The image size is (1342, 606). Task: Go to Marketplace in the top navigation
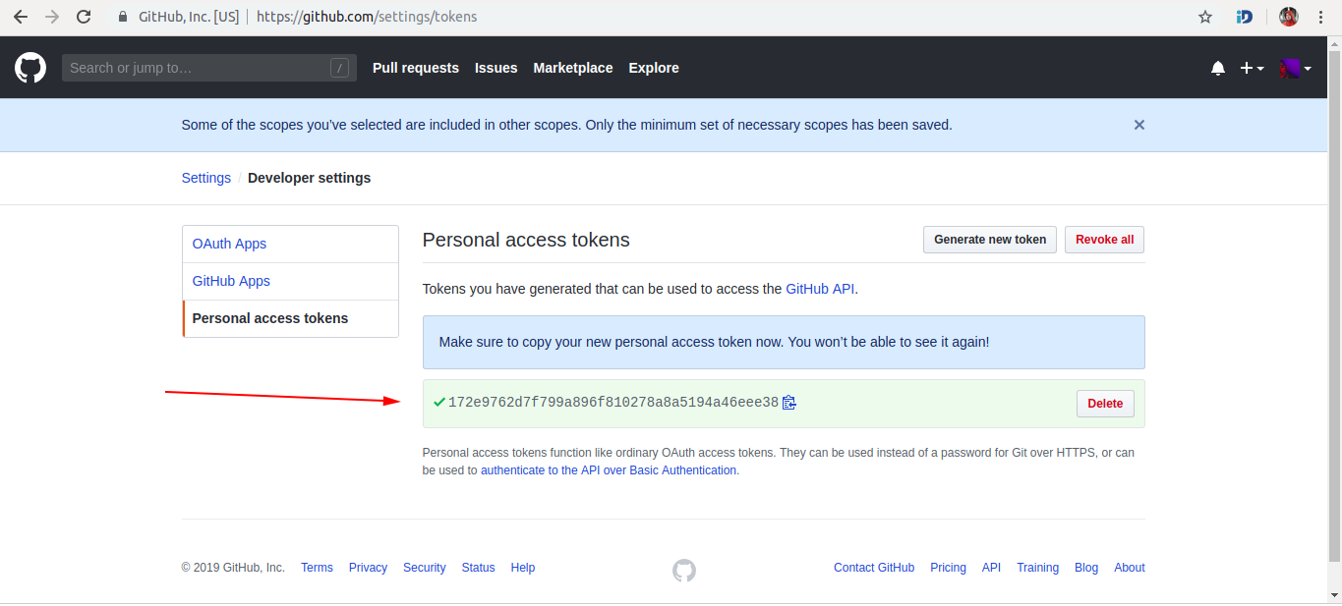(573, 68)
